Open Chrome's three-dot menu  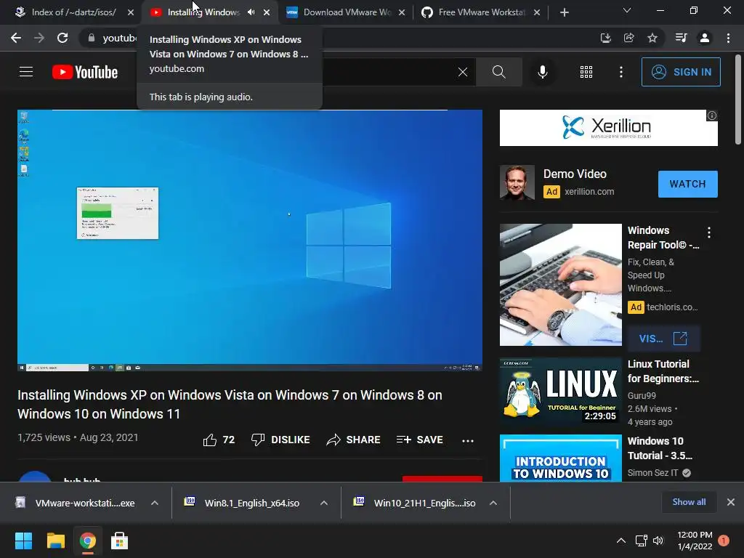pyautogui.click(x=728, y=38)
